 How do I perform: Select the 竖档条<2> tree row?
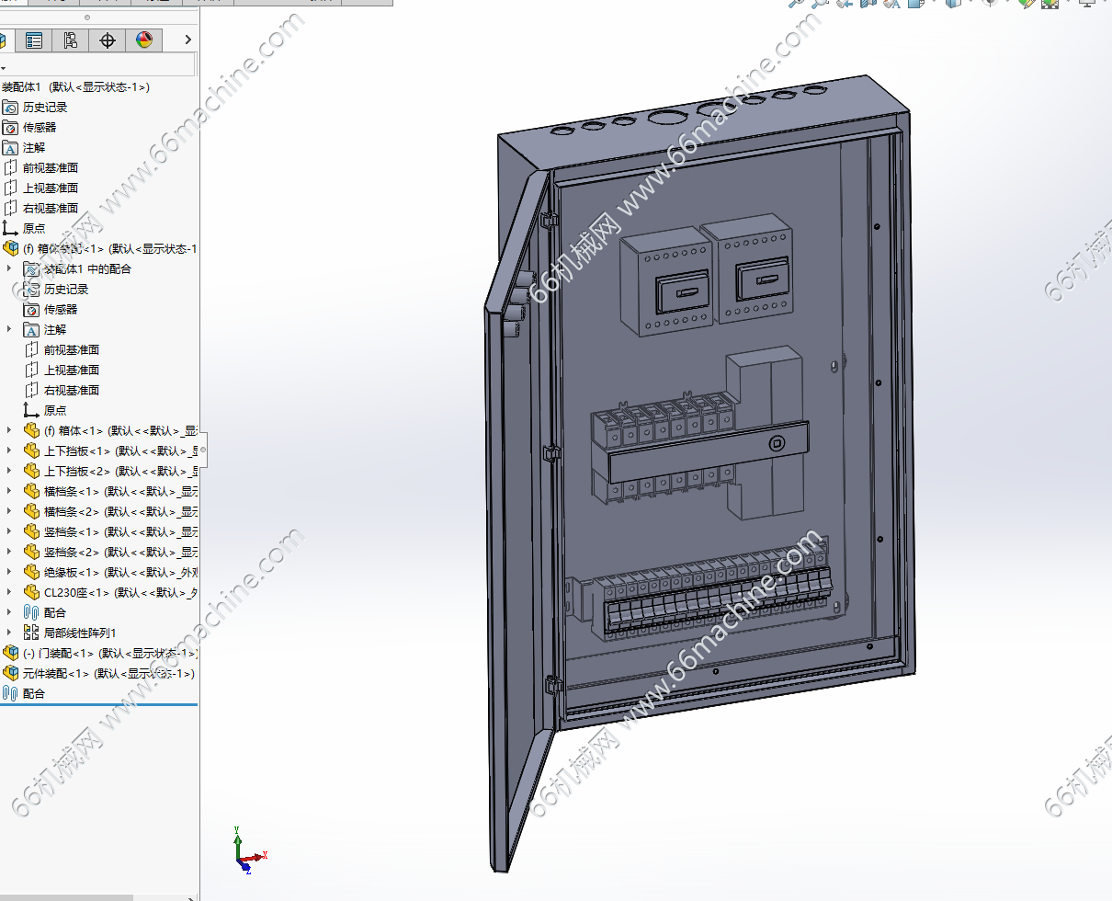pyautogui.click(x=110, y=553)
